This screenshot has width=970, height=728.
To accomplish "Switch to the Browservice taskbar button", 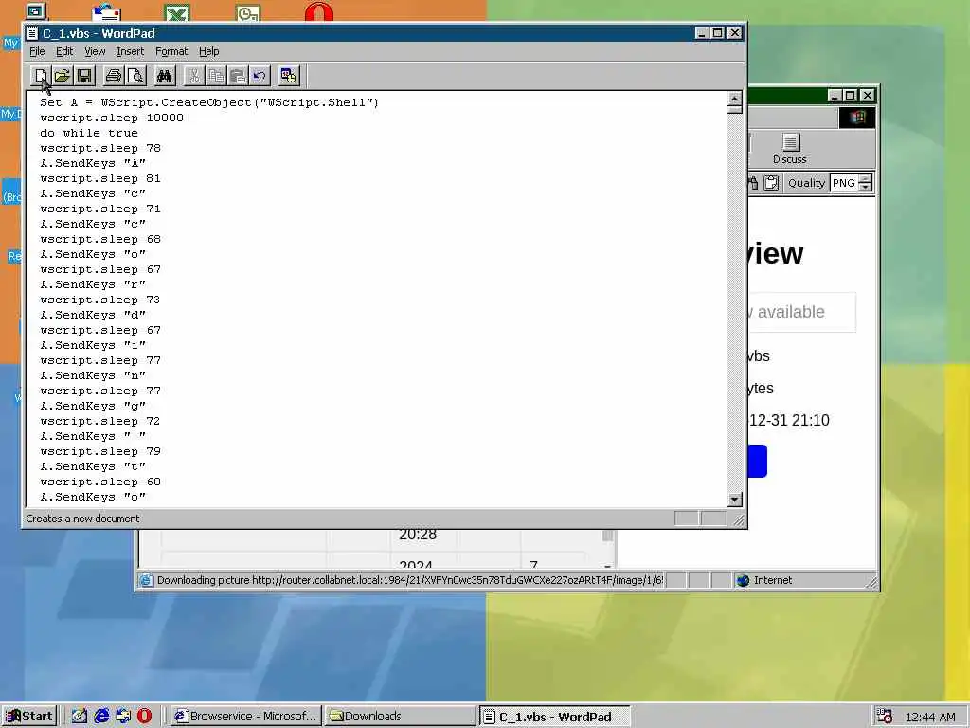I will [x=245, y=717].
